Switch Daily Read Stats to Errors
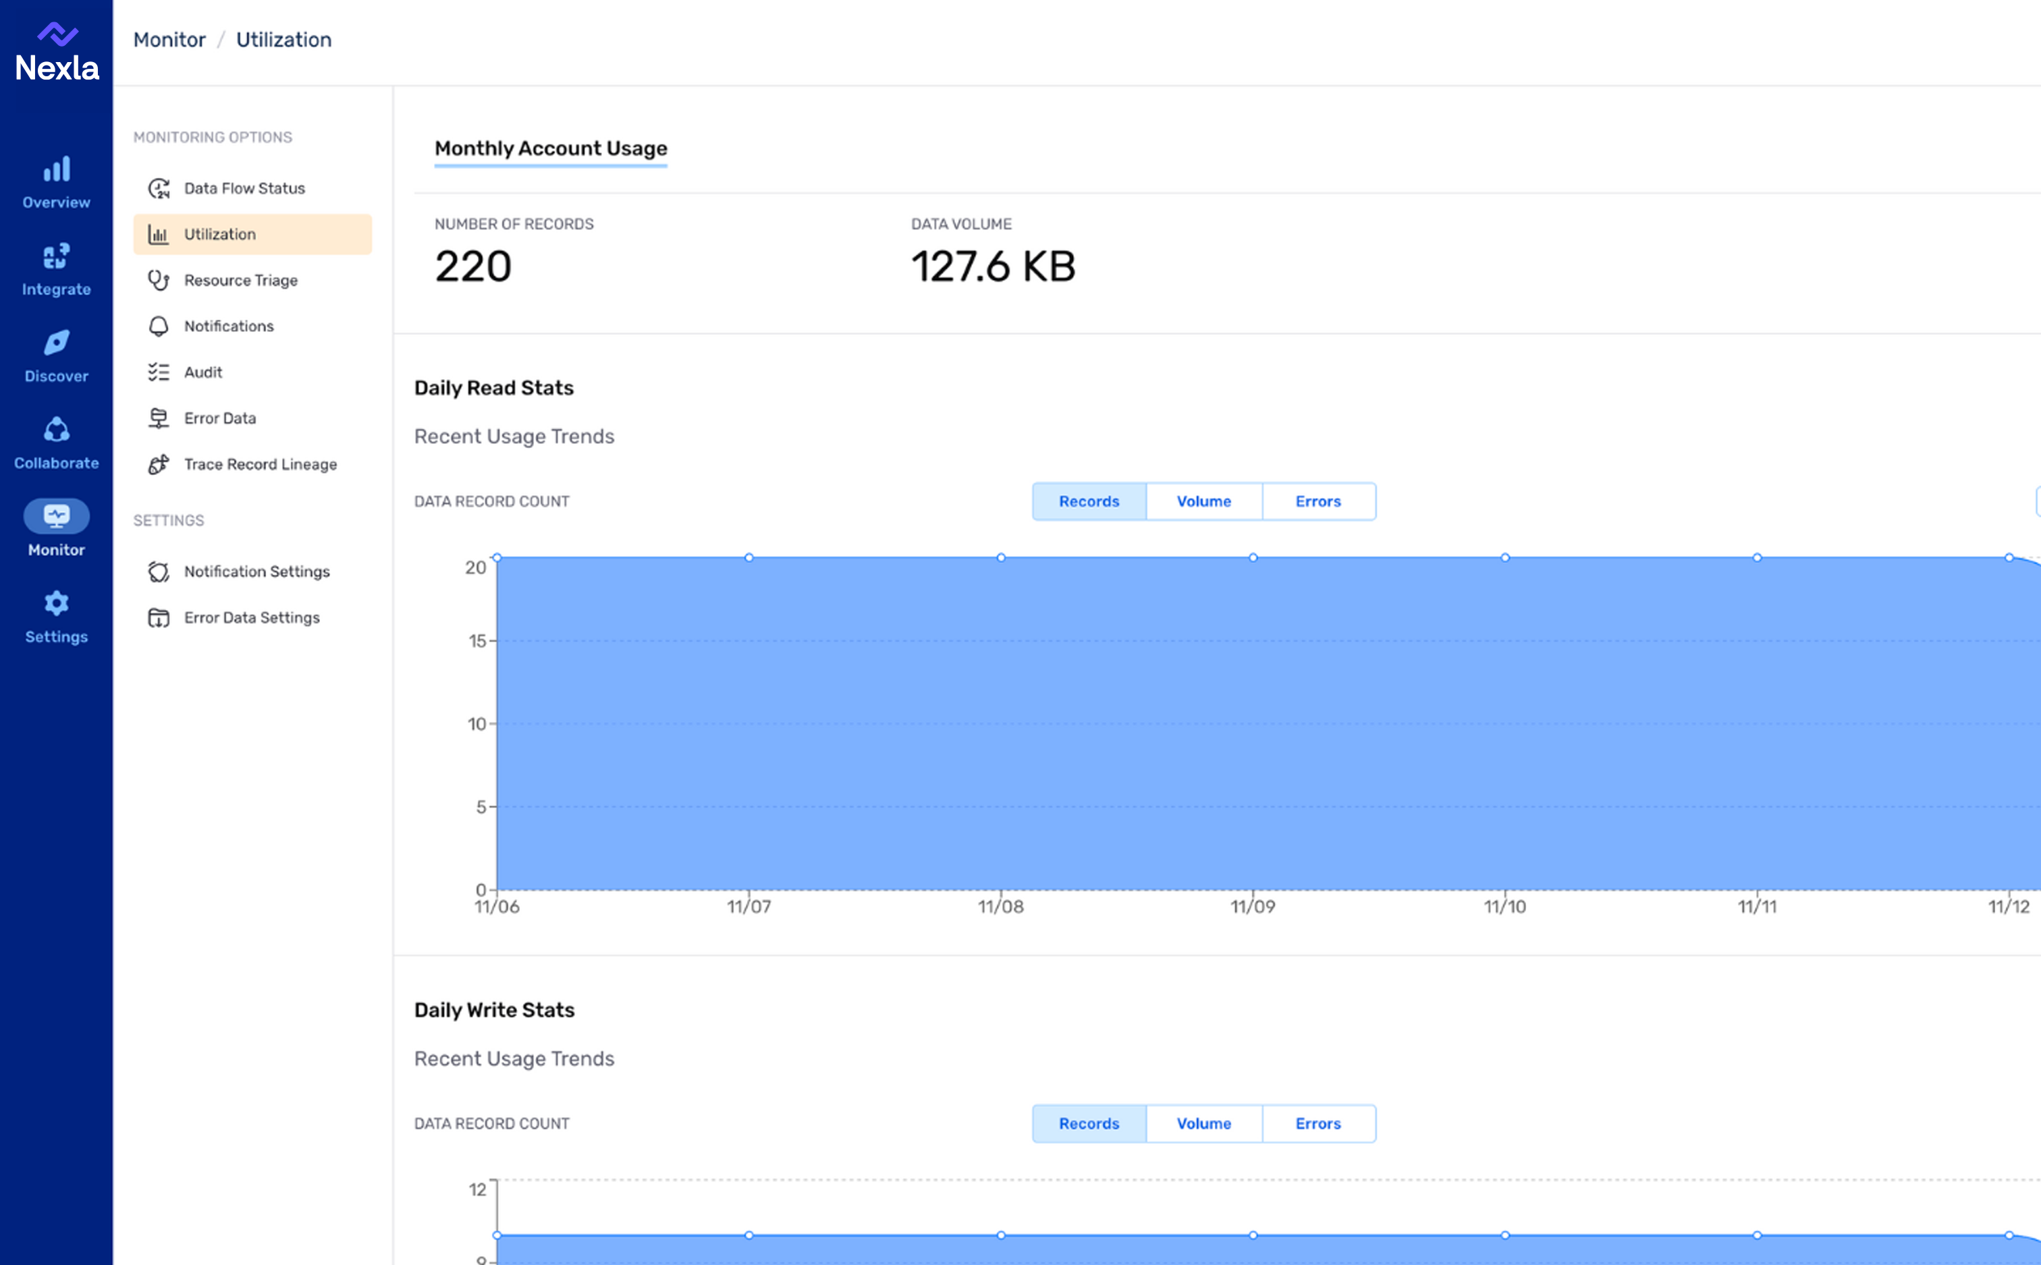 coord(1318,501)
